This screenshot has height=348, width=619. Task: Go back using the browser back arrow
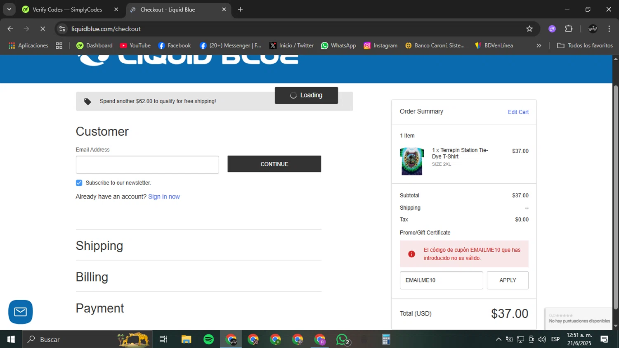(10, 29)
